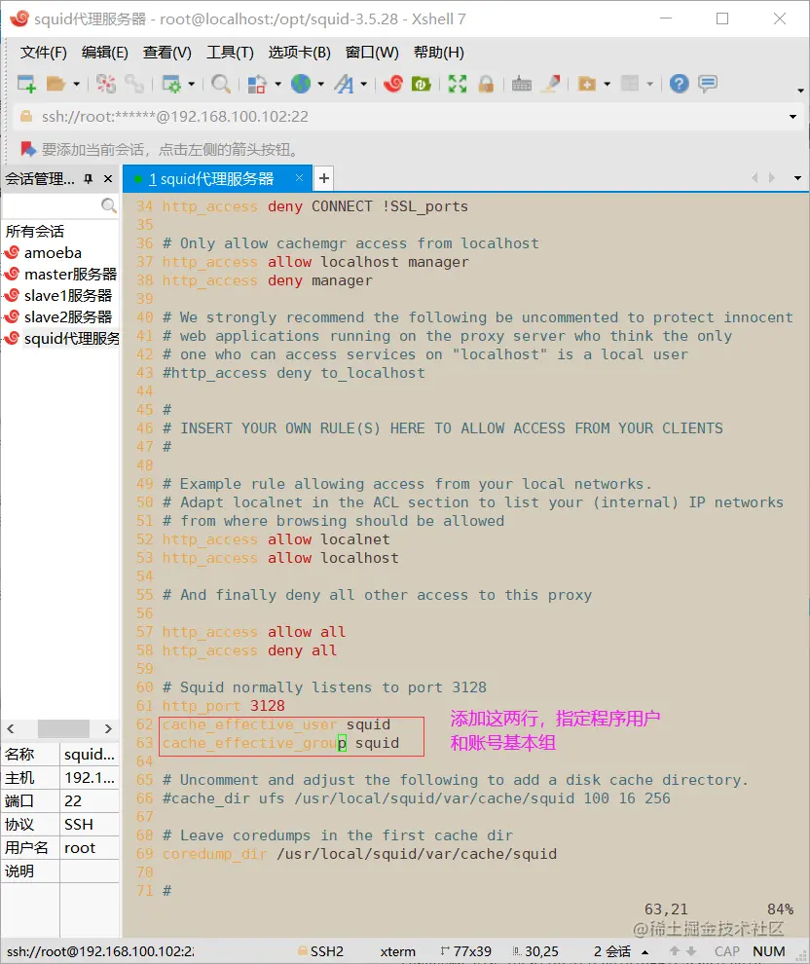
Task: Click the session manager search field
Action: (51, 204)
